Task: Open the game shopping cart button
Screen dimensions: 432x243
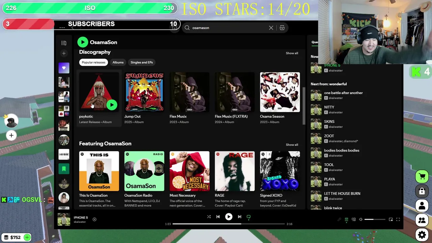Action: point(422,176)
